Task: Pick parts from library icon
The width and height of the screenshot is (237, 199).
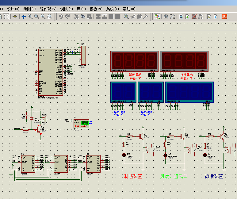Action: [x=126, y=17]
